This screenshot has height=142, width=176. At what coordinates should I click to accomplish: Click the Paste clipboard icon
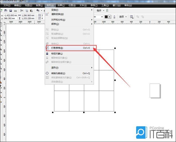[31, 11]
